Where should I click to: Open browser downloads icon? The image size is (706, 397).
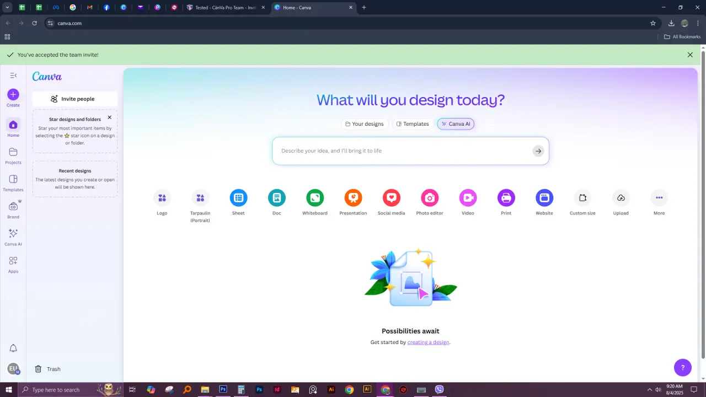pos(671,23)
